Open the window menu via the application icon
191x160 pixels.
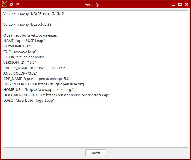tap(4, 4)
